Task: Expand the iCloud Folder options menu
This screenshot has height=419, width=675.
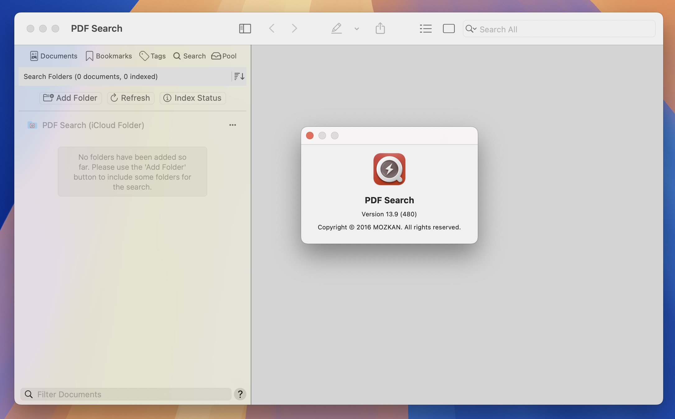Action: pyautogui.click(x=232, y=125)
